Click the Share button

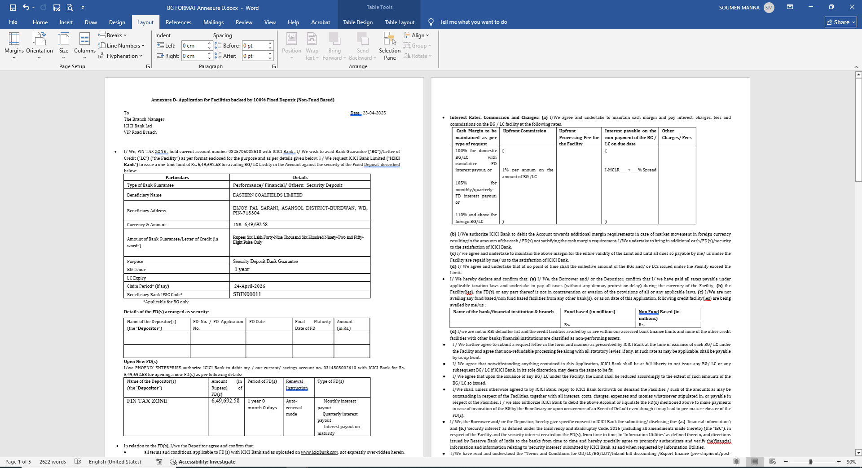(x=840, y=22)
